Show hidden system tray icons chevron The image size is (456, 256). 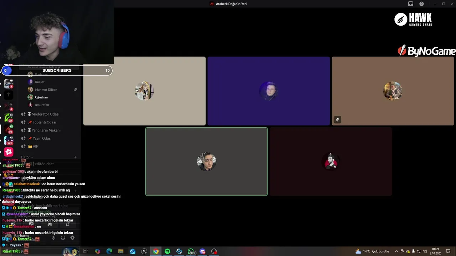coord(396,251)
